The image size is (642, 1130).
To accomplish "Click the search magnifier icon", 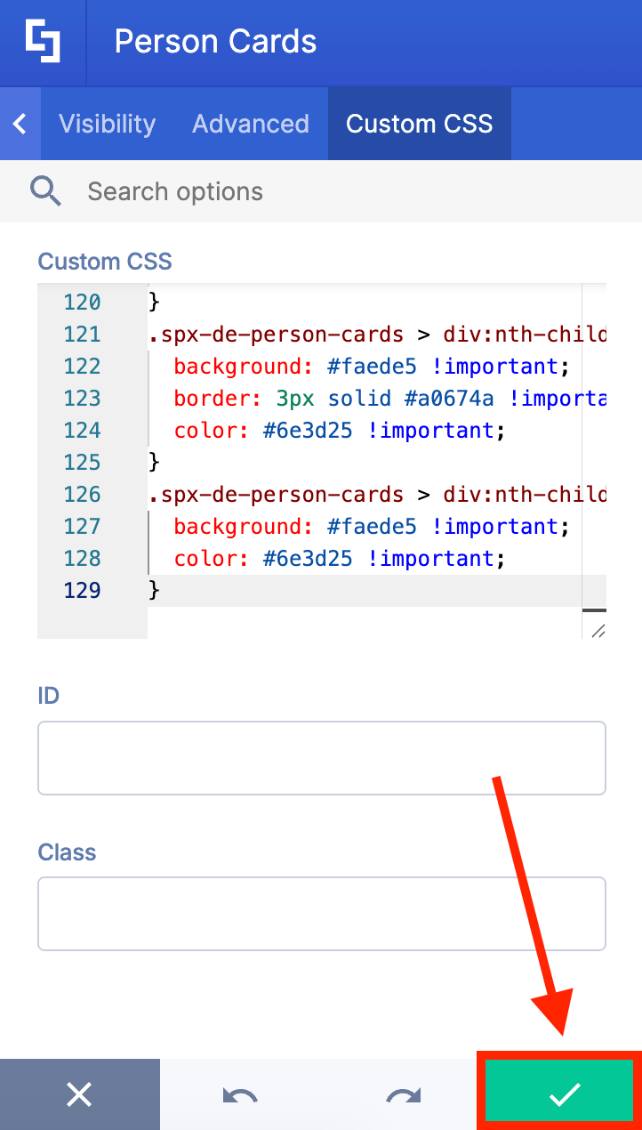I will click(x=45, y=191).
